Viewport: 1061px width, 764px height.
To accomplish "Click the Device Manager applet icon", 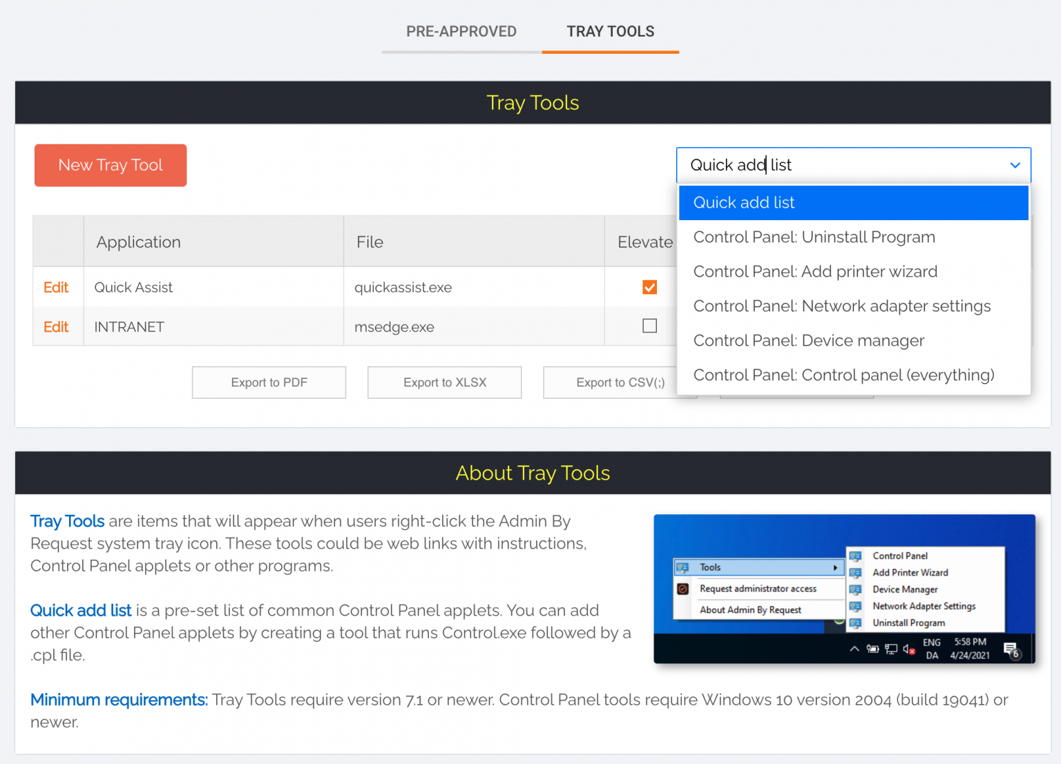I will pos(856,589).
